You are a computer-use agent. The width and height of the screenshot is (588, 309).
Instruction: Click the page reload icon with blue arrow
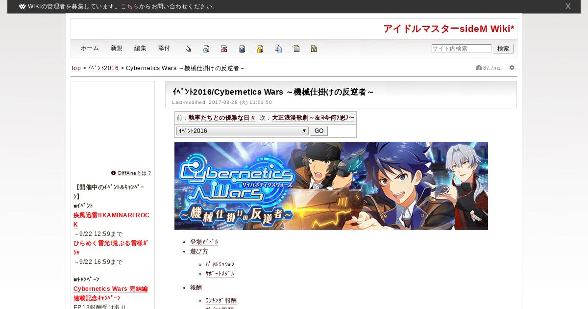(206, 49)
